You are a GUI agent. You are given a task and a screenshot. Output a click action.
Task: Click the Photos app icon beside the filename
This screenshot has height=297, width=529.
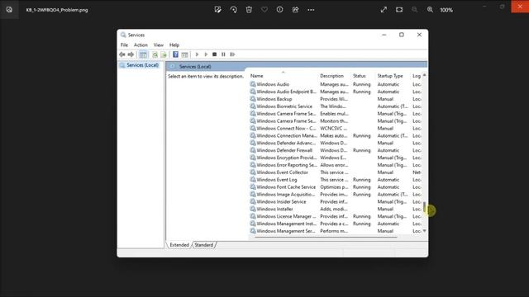point(9,10)
